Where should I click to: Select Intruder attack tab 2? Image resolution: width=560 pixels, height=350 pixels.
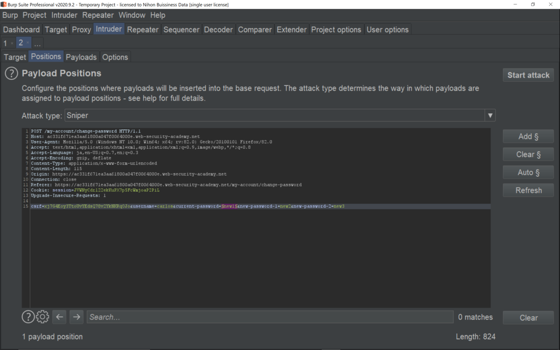tap(21, 42)
